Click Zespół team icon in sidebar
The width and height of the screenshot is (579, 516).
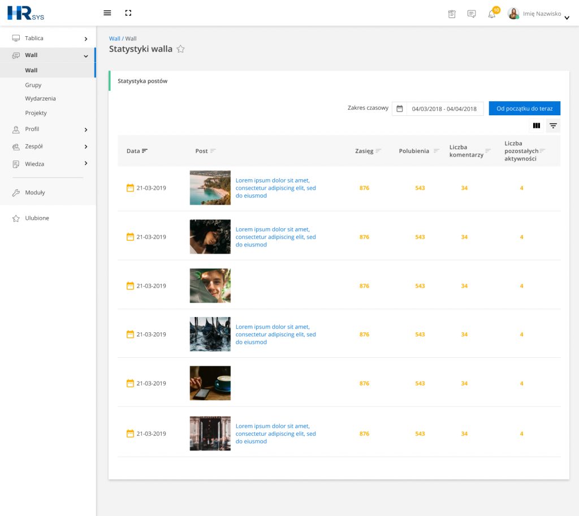point(16,146)
